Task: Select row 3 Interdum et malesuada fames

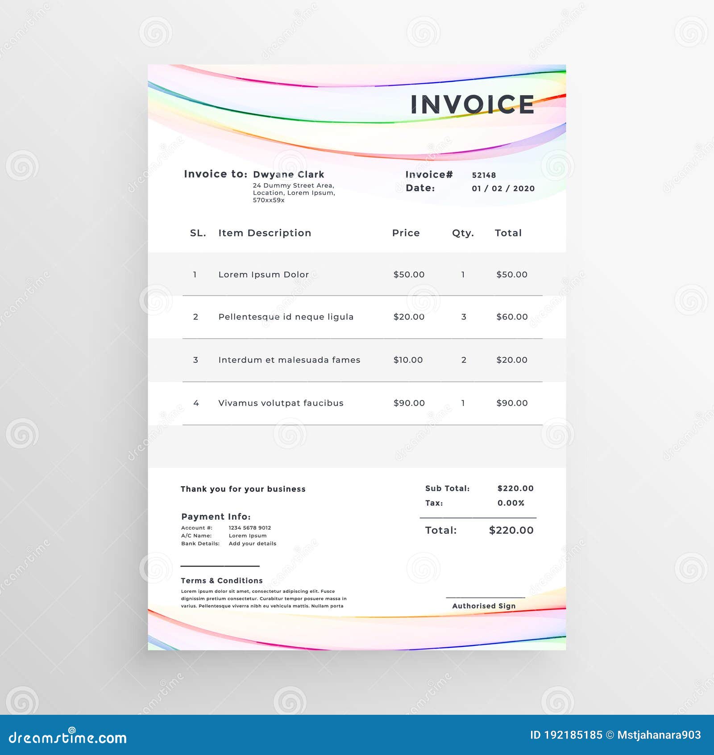Action: pos(290,359)
